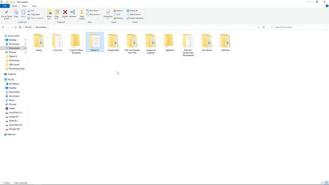Select the DragonNest folder
Viewport: 329px width, 185px height.
(x=114, y=43)
